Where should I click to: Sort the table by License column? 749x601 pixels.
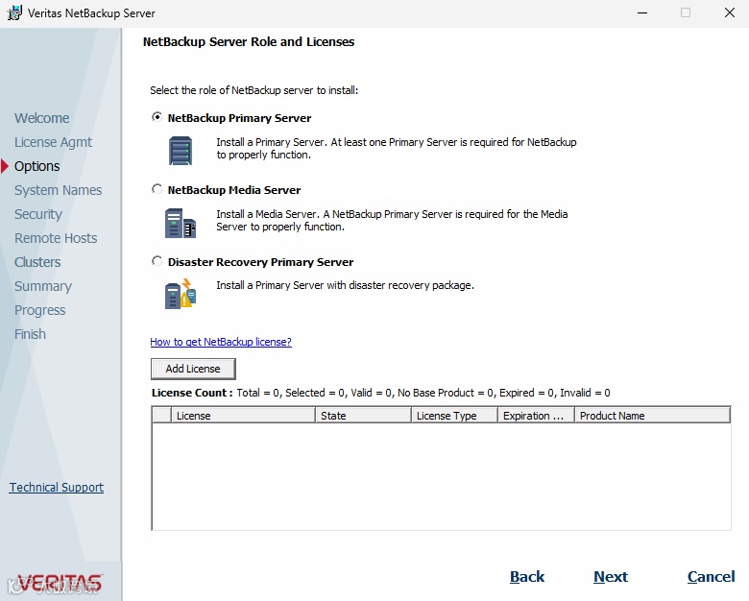pyautogui.click(x=243, y=416)
